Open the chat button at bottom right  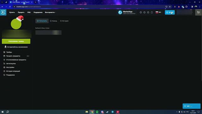192,106
